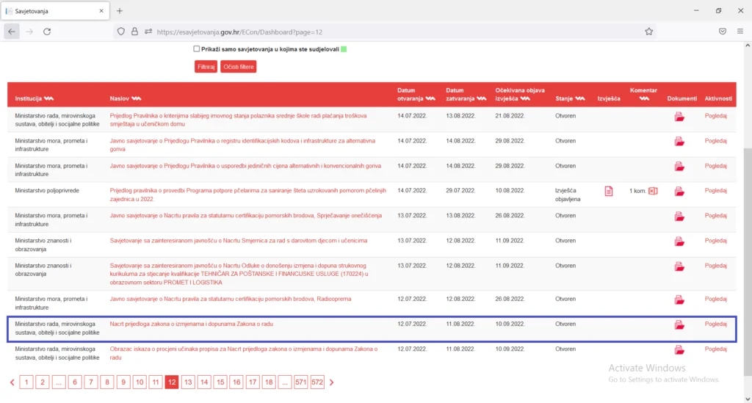Click the Filtriraj button
The width and height of the screenshot is (752, 403).
pos(206,67)
